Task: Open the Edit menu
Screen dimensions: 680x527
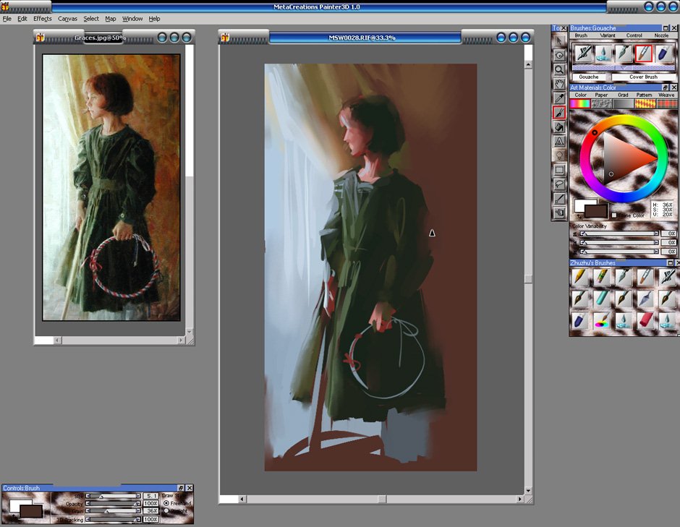Action: (x=22, y=19)
